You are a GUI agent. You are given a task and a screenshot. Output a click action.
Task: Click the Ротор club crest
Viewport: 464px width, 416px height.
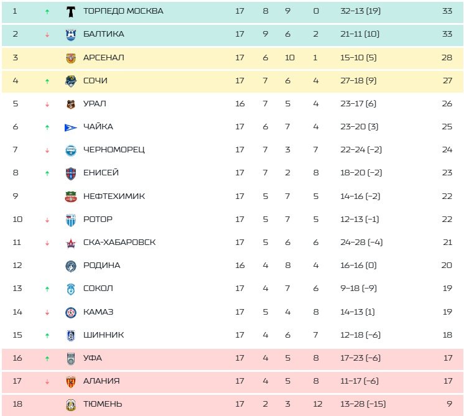tap(70, 220)
